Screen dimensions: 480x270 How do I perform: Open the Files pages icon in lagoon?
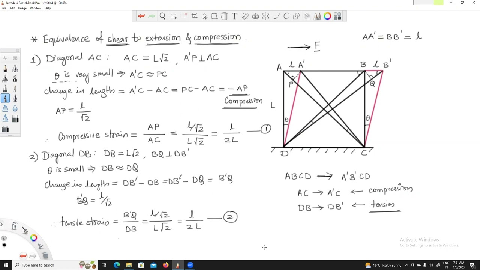point(45,256)
